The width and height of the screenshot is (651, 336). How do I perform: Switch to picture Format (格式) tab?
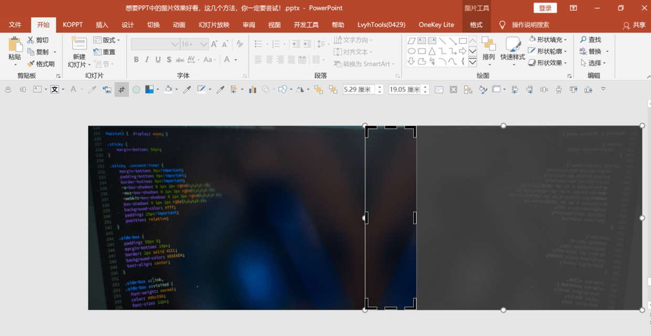coord(476,25)
